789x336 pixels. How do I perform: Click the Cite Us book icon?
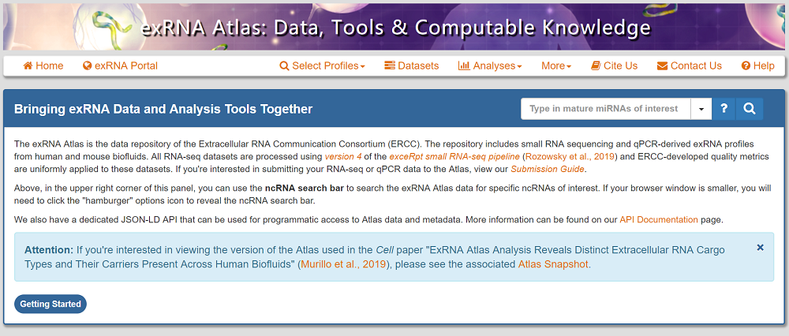pyautogui.click(x=596, y=66)
